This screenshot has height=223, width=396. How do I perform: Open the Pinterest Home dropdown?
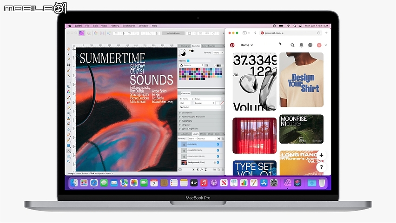click(x=247, y=45)
